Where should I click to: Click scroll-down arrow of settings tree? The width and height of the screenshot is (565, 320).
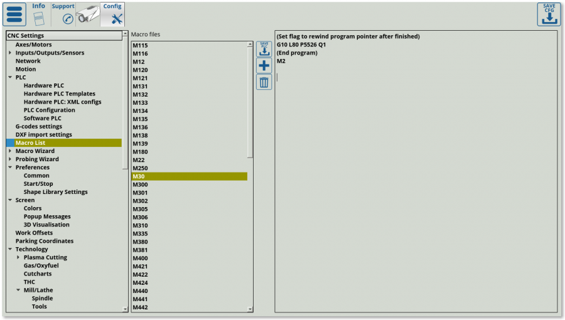tap(125, 309)
